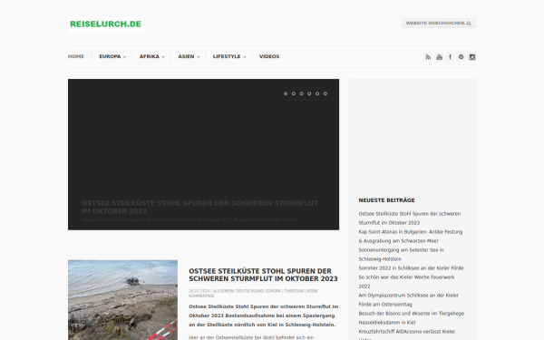
Task: Select the first slider dot
Action: coord(286,93)
